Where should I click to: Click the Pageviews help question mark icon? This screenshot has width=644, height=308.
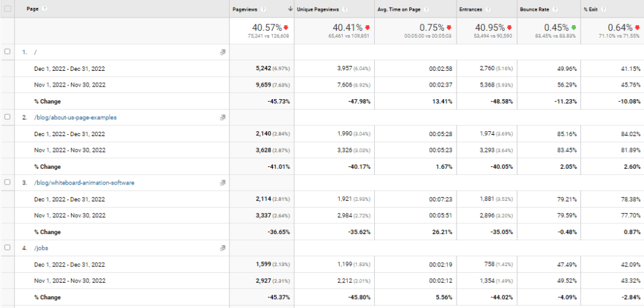(264, 9)
